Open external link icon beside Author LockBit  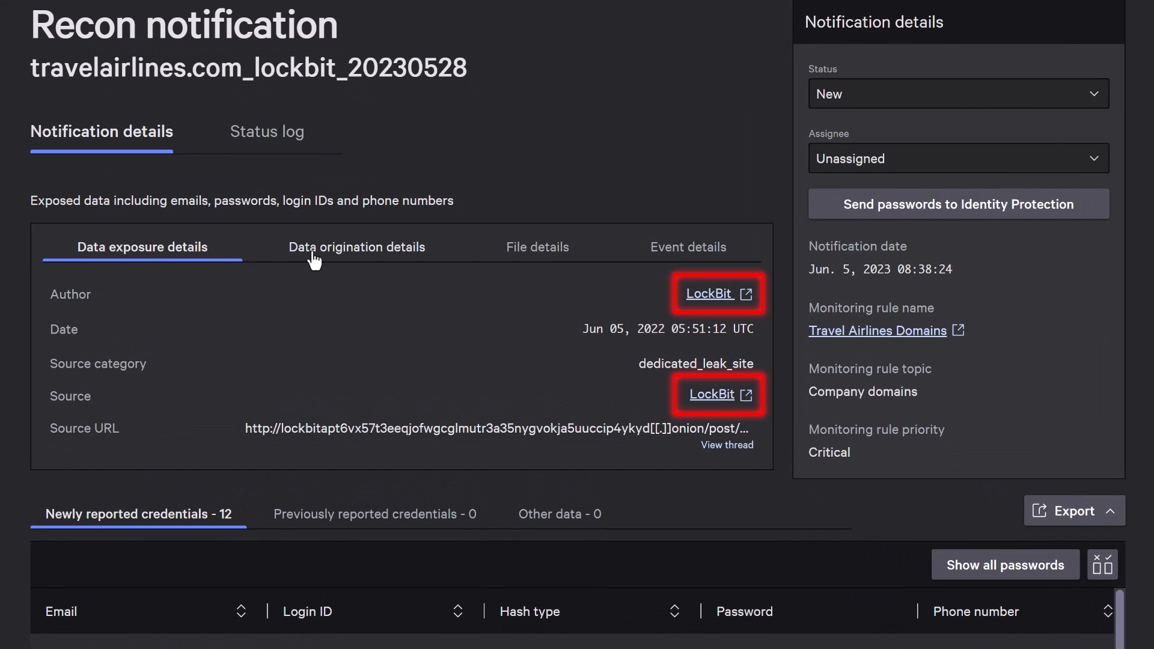click(x=746, y=294)
